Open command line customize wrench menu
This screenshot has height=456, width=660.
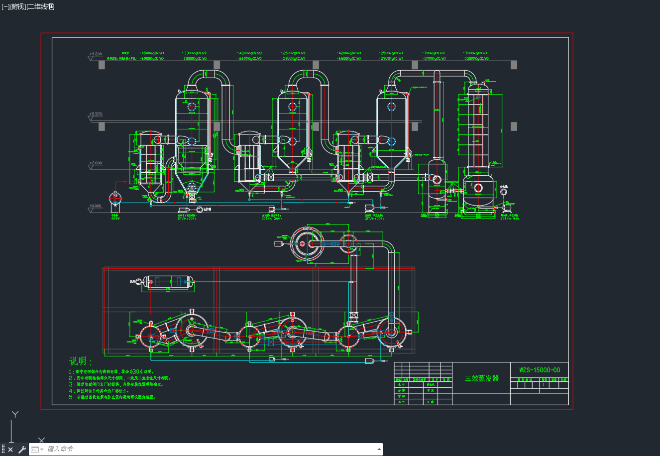(x=22, y=450)
